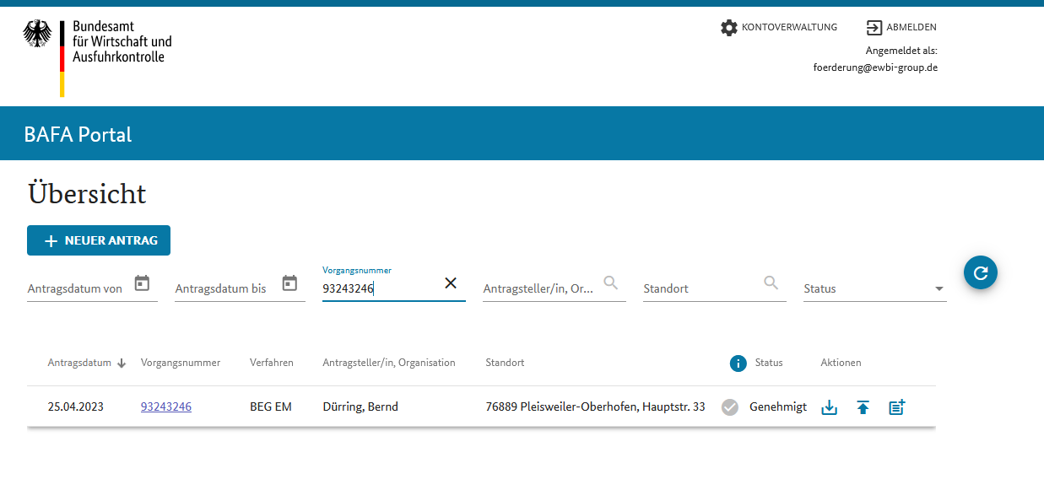1044x490 pixels.
Task: Click the download icon in the application row
Action: [x=829, y=407]
